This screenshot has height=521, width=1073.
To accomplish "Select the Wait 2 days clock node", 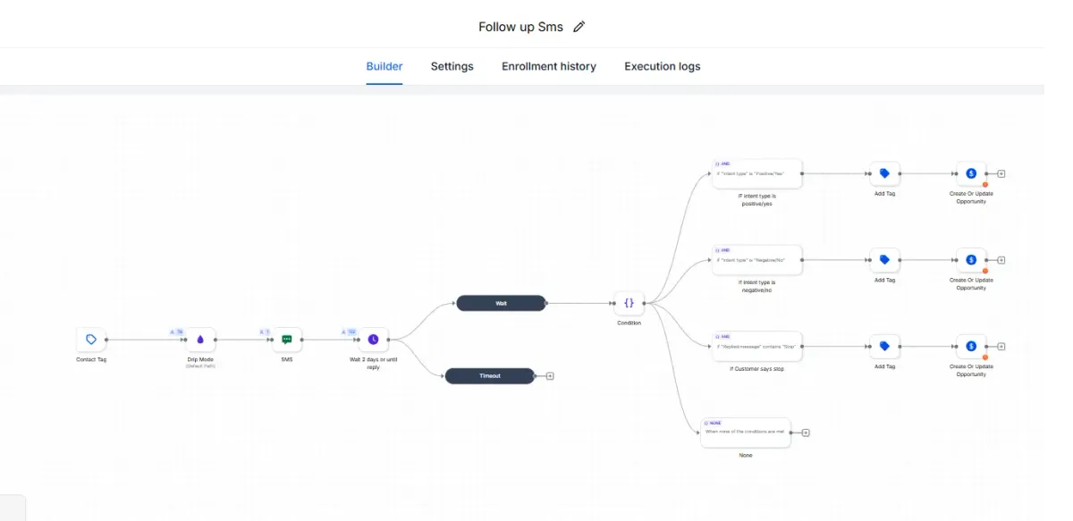I will [x=374, y=340].
